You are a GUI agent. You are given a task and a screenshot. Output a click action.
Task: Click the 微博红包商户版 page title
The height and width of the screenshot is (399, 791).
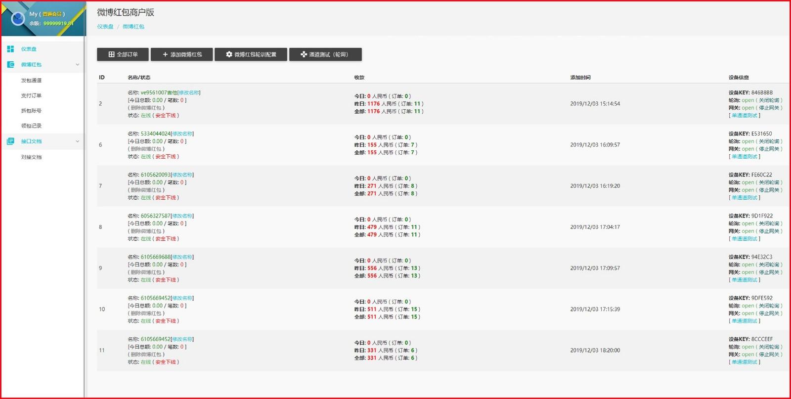pyautogui.click(x=126, y=12)
